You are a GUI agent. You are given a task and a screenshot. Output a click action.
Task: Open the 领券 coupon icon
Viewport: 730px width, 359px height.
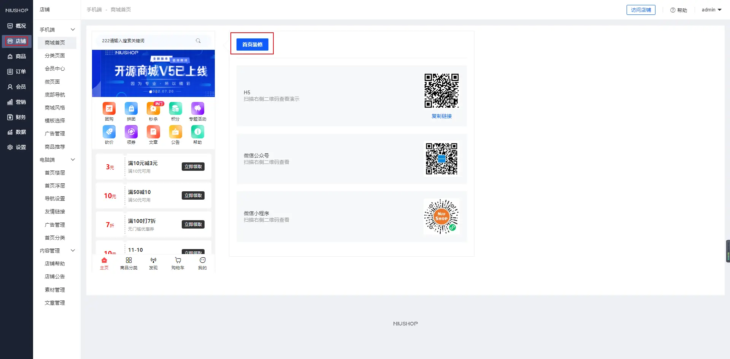coord(131,132)
